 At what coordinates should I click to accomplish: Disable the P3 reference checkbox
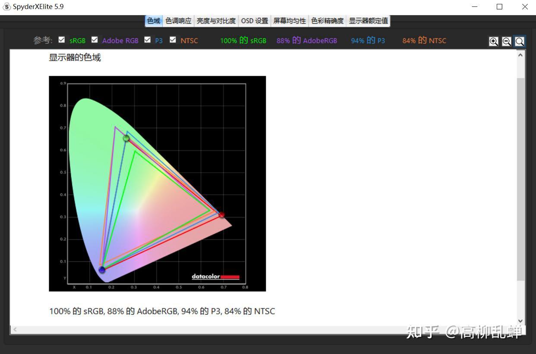pyautogui.click(x=148, y=40)
